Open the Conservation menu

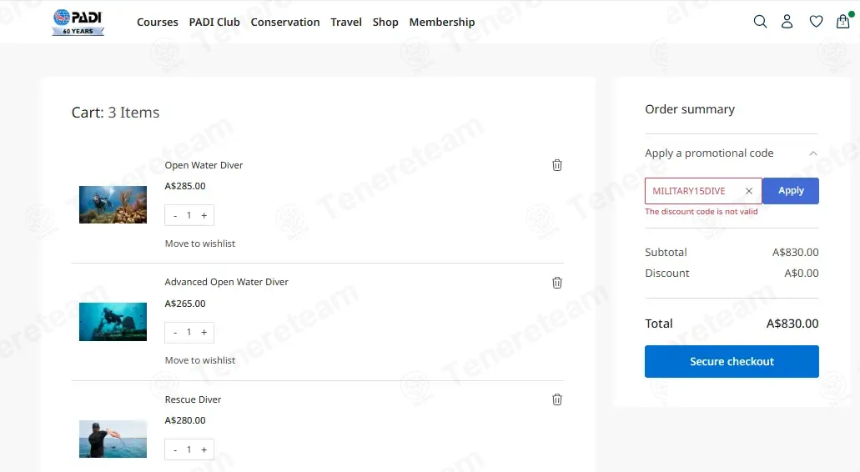point(285,22)
